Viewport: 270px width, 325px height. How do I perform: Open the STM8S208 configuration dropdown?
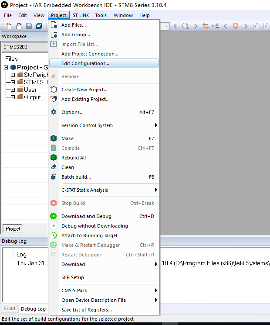point(25,47)
